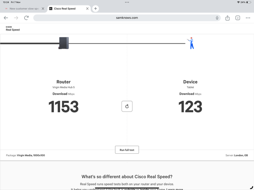
Task: Tap the multitasking three dots at top
Action: [127, 2]
